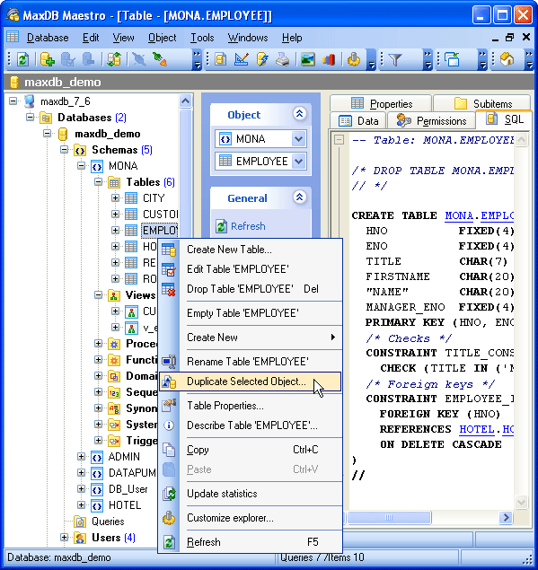Choose Copy in the context menu
This screenshot has width=538, height=570.
pos(250,450)
